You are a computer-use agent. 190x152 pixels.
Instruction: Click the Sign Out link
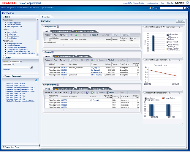click(170, 3)
